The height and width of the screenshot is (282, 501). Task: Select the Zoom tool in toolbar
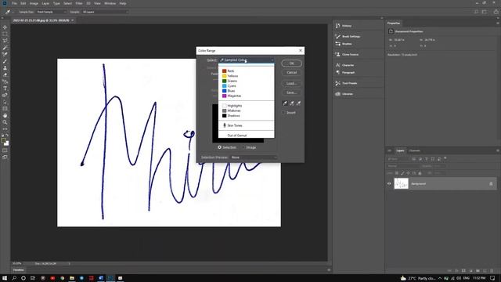5,122
